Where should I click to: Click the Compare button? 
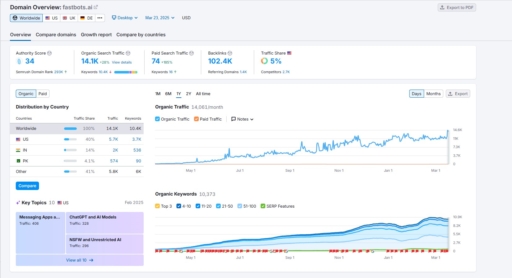click(x=27, y=186)
